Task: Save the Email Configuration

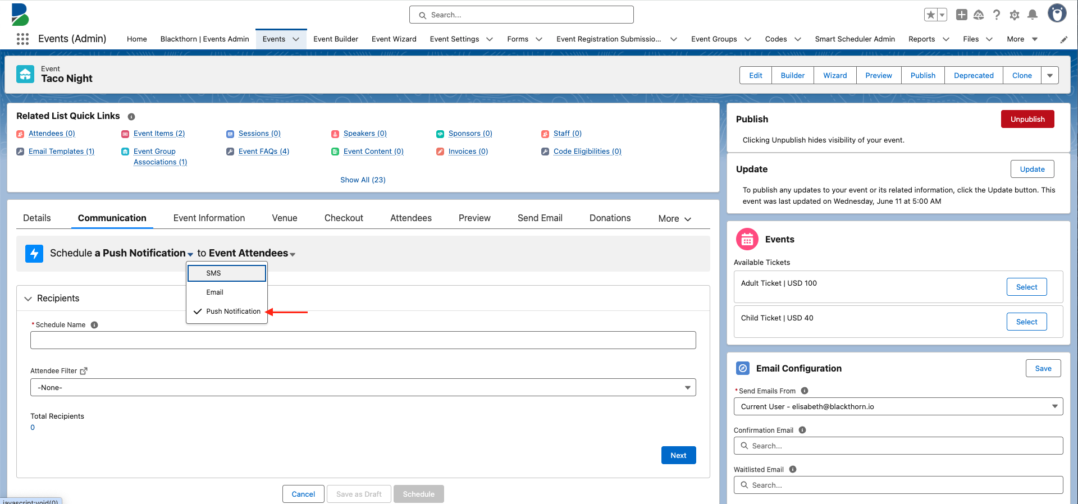Action: pos(1043,368)
